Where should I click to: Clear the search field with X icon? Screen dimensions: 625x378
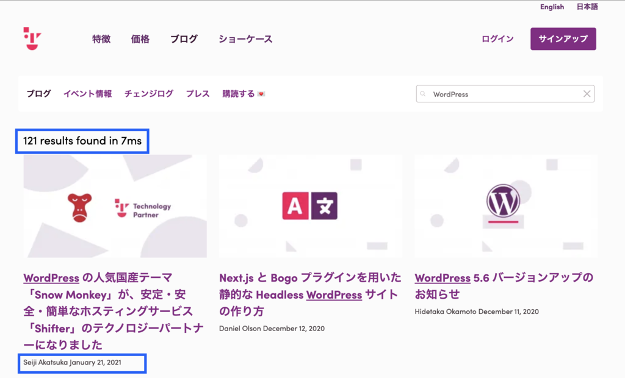click(x=587, y=94)
